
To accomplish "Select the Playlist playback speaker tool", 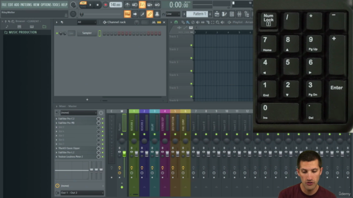I will [x=223, y=22].
